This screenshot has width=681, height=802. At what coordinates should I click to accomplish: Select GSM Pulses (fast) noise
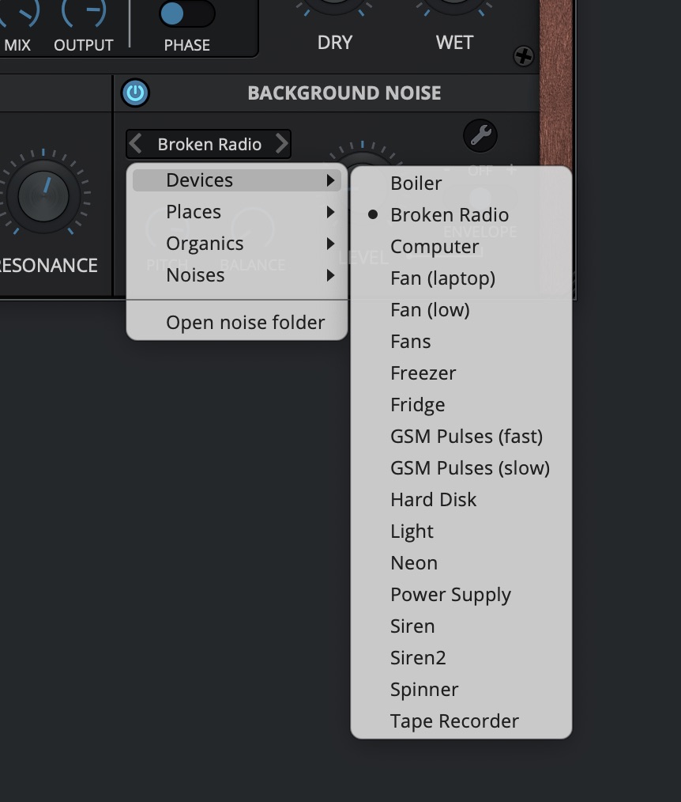(466, 437)
